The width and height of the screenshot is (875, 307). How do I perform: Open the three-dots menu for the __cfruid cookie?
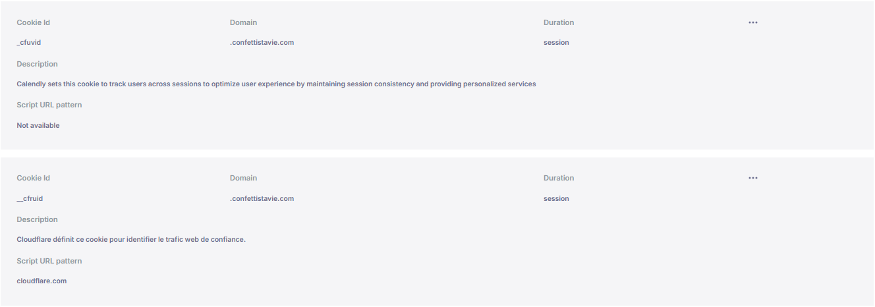[753, 178]
